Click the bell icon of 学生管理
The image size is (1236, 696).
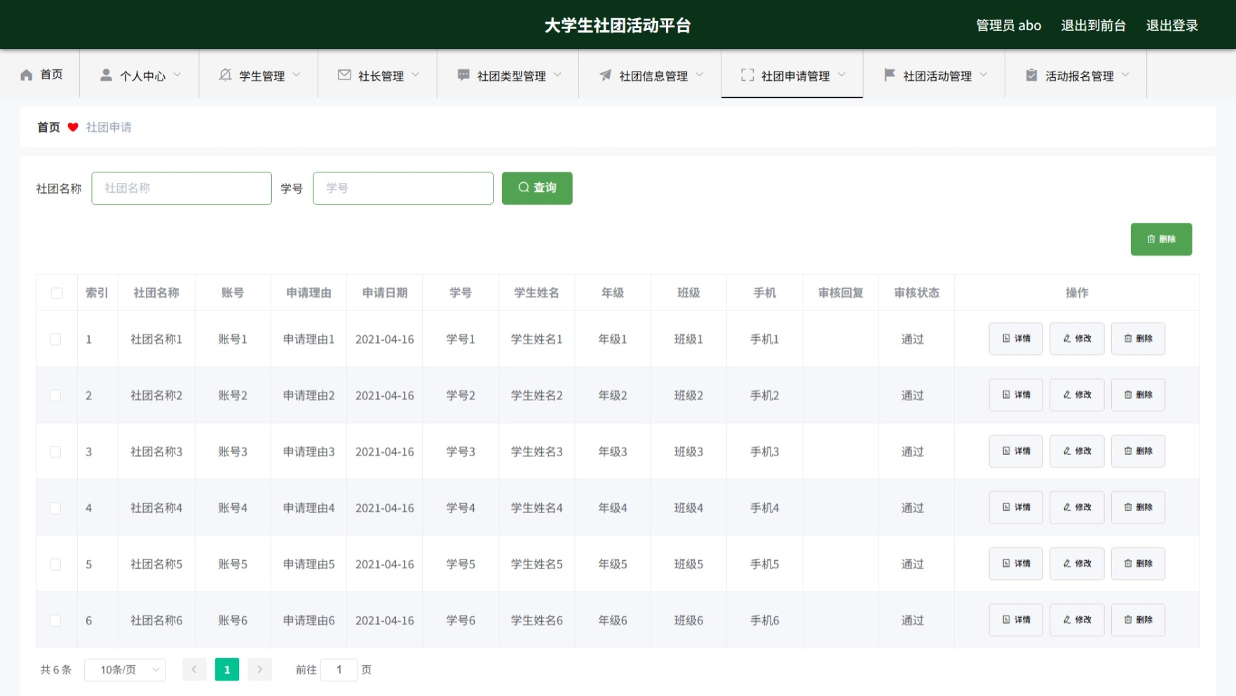point(225,75)
